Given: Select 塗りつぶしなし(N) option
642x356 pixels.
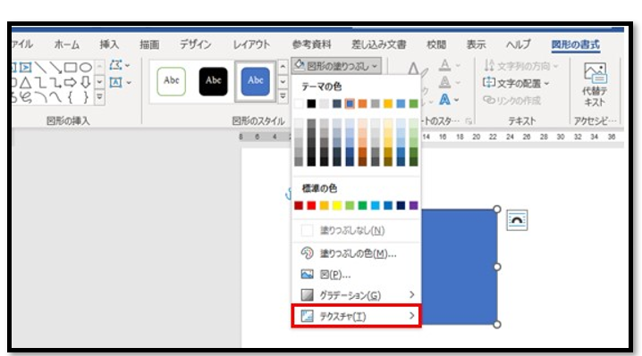Looking at the screenshot, I should [356, 230].
